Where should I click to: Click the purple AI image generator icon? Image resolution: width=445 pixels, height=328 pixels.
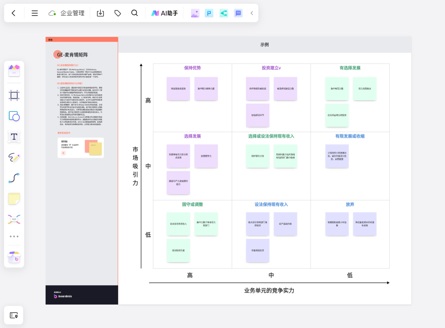195,13
